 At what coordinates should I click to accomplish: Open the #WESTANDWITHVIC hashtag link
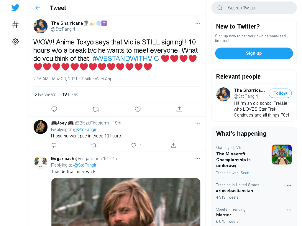coord(126,59)
